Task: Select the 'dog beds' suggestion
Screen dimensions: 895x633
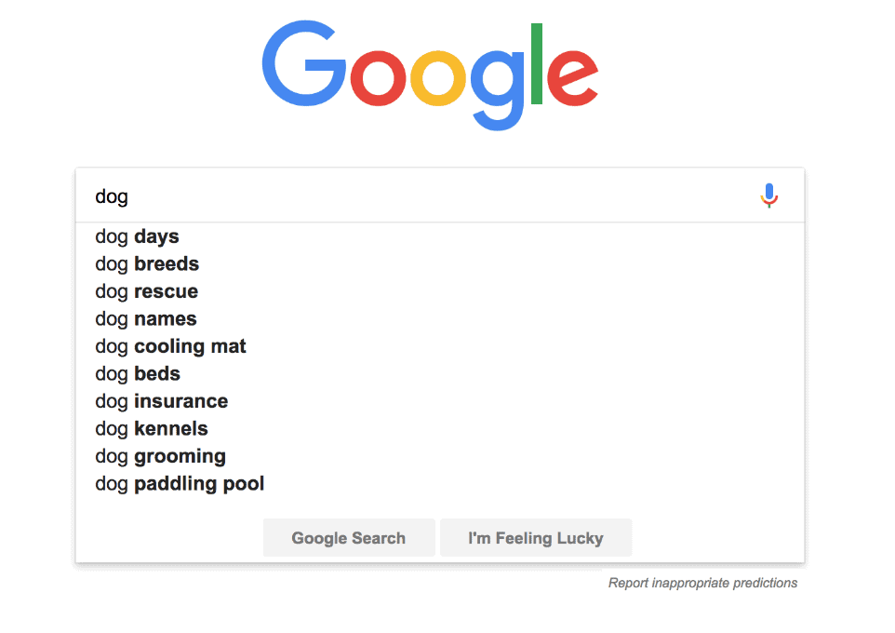Action: 138,373
